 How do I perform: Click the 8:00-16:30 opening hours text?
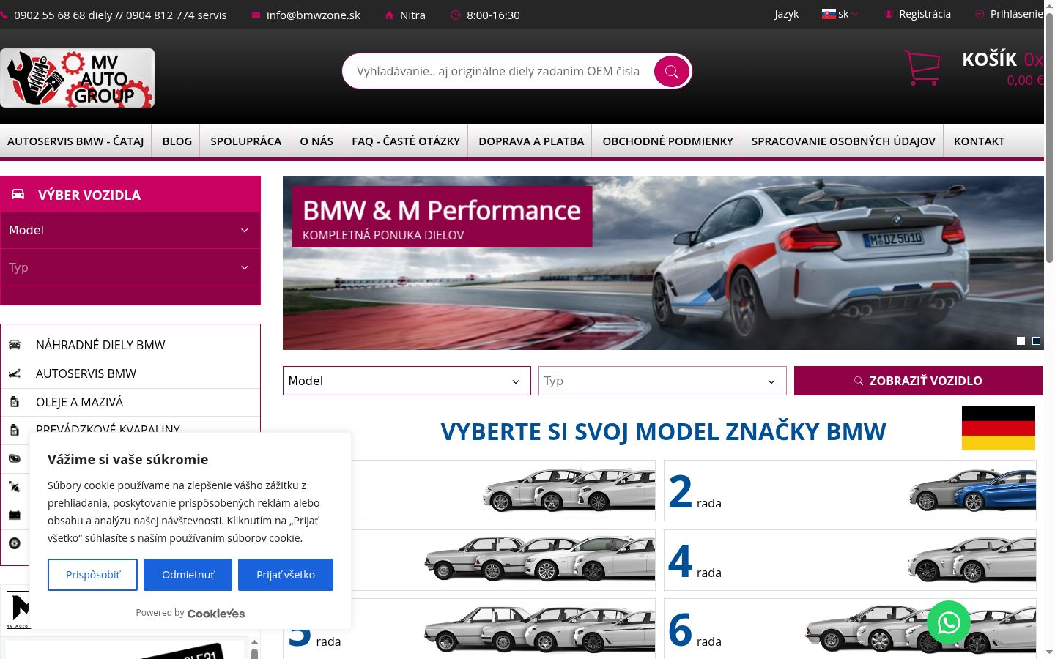(493, 15)
